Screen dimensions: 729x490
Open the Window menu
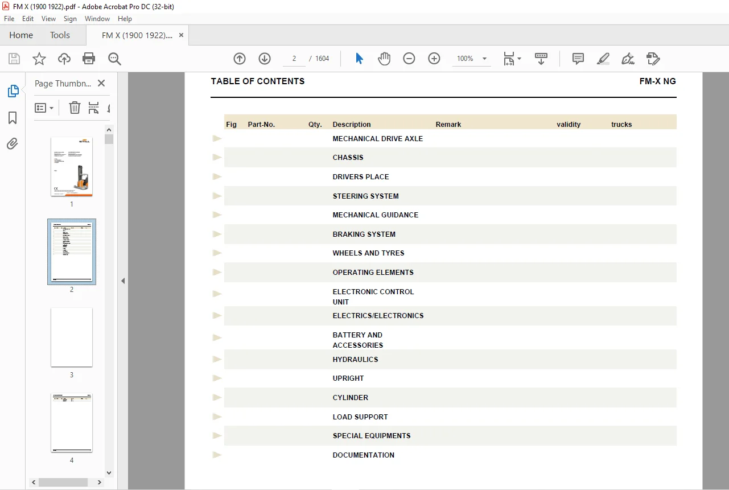[97, 19]
